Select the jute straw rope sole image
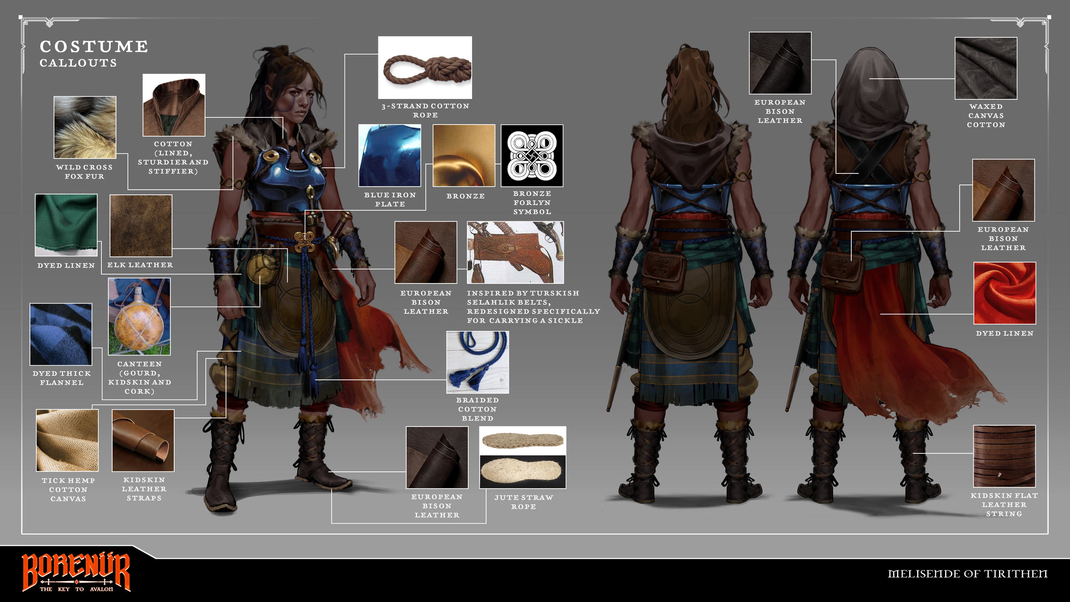Screen dimensions: 1070x602 (x=523, y=457)
